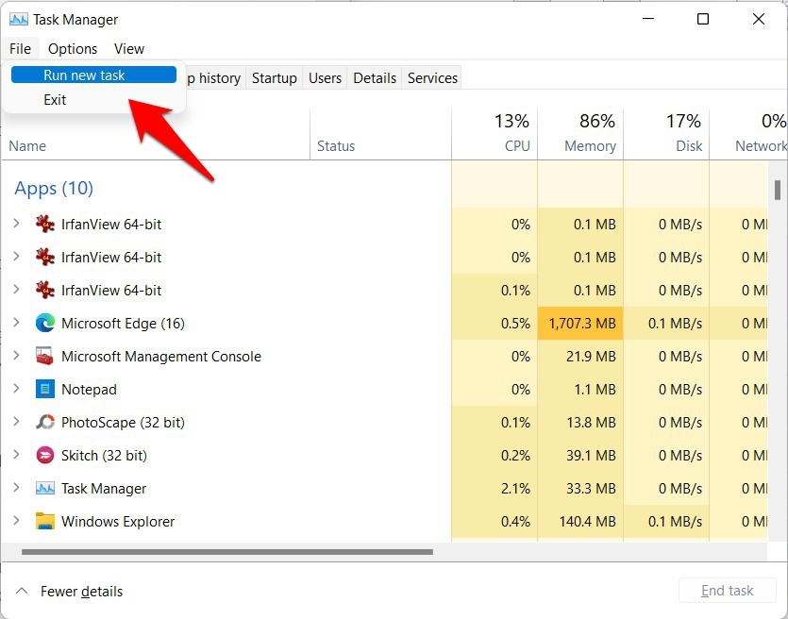This screenshot has height=619, width=788.
Task: Switch to the Users tab
Action: tap(325, 78)
